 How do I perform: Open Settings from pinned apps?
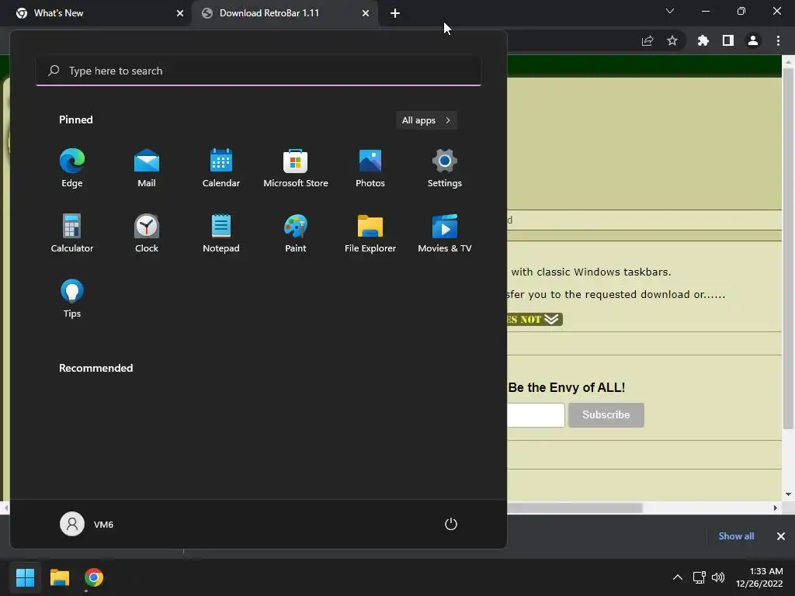tap(445, 168)
